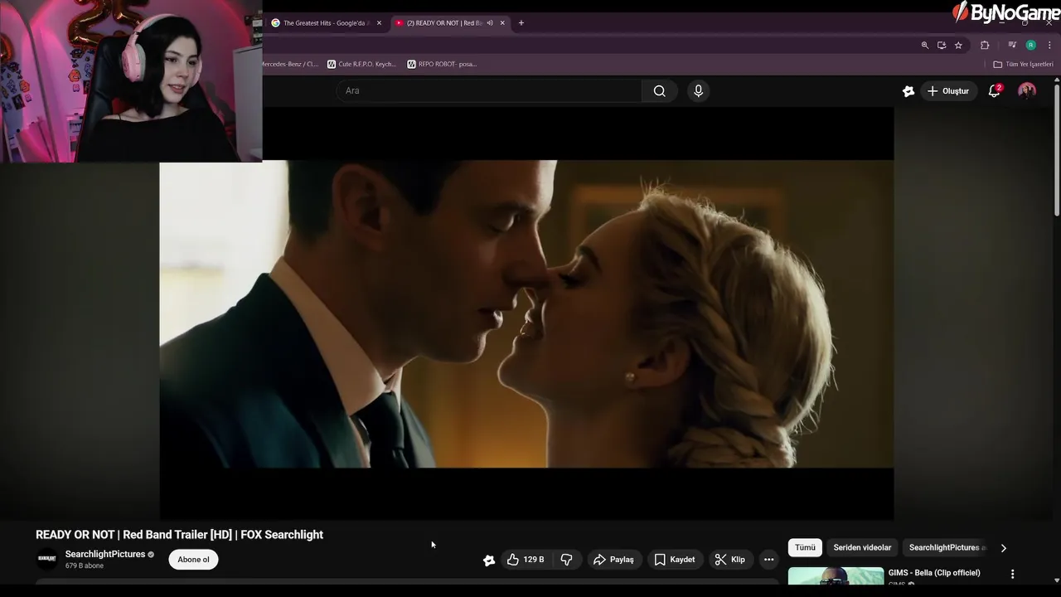The image size is (1061, 597).
Task: Close the READY OR NOT tab
Action: pyautogui.click(x=502, y=23)
